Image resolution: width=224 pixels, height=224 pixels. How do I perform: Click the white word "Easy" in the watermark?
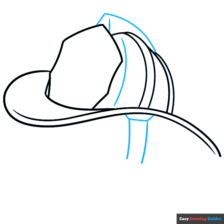tap(184, 219)
